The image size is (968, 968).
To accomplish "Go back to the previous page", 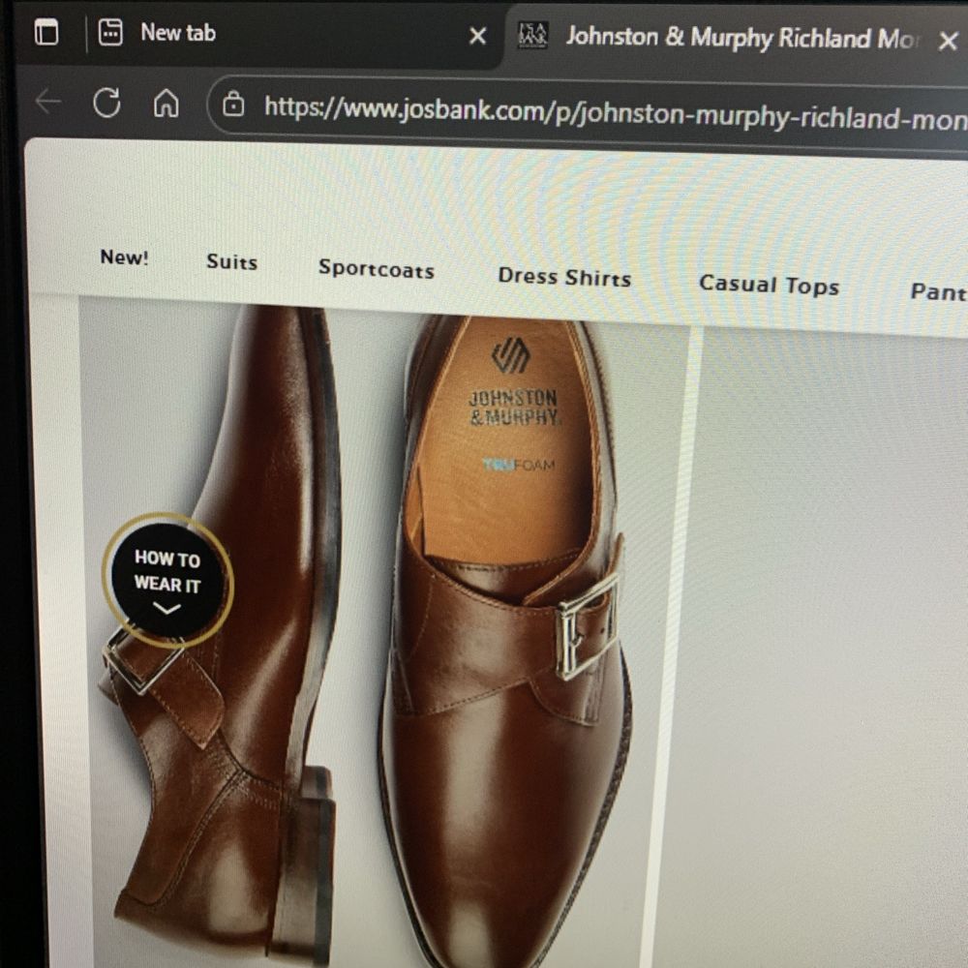I will [x=47, y=103].
